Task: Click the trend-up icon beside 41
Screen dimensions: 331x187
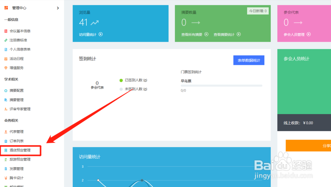Action: coord(95,23)
